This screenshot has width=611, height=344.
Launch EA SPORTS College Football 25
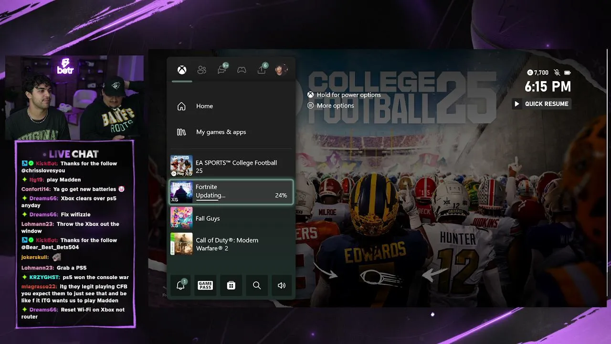point(231,166)
